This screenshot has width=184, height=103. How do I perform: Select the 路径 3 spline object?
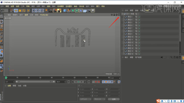point(130,17)
